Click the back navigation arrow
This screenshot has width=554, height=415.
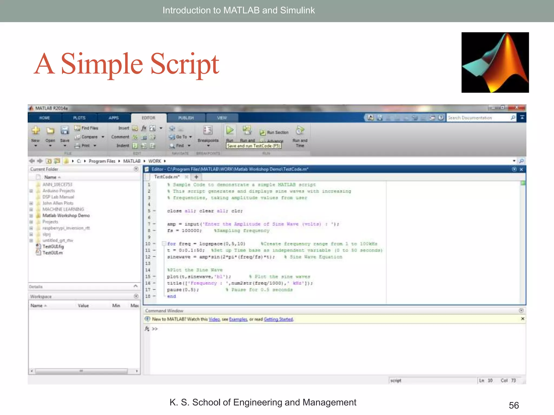tap(32, 161)
